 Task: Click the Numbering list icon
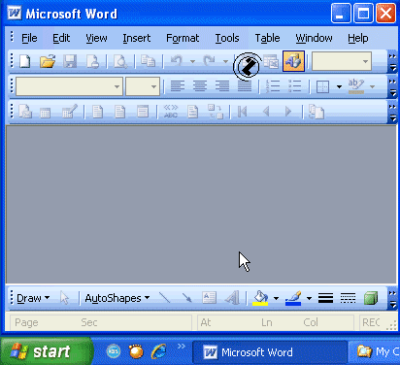(273, 86)
